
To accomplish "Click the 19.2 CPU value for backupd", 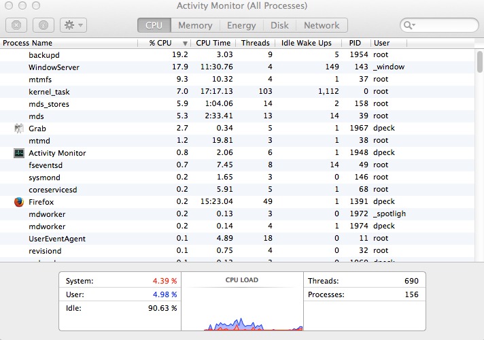I will tap(180, 54).
